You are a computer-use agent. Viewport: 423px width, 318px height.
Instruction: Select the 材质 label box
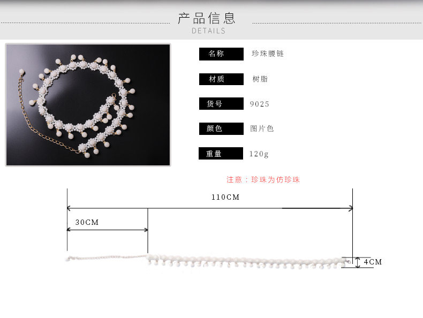coord(221,79)
